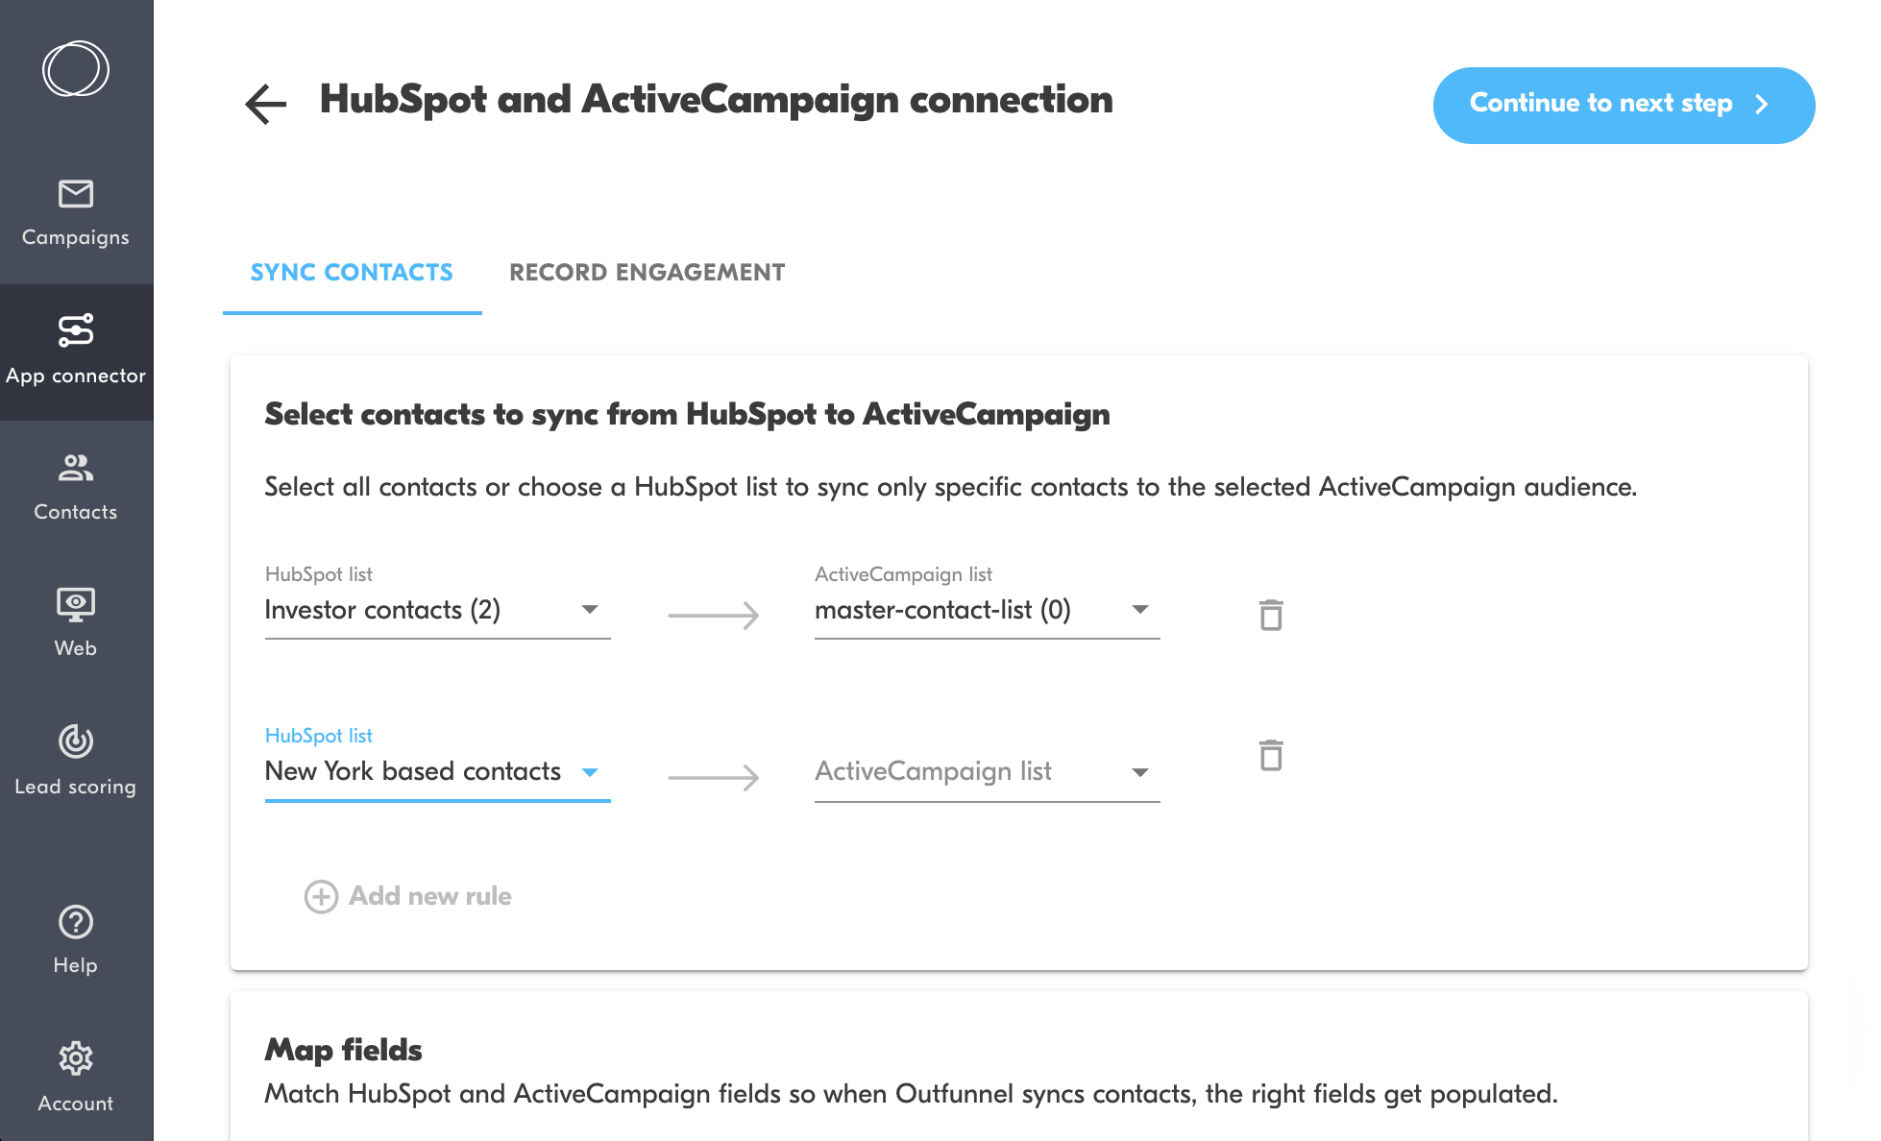Switch to the Sync Contacts tab
The width and height of the screenshot is (1881, 1141).
(352, 273)
